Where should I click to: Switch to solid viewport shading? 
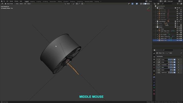(145, 4)
